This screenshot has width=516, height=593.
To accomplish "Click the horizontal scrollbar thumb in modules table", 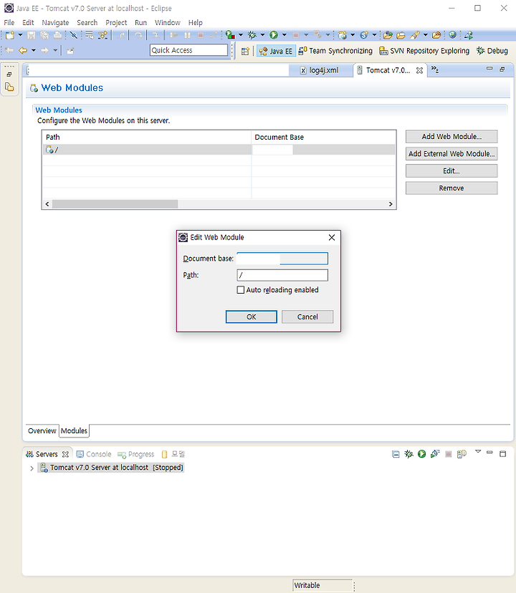I will (115, 204).
